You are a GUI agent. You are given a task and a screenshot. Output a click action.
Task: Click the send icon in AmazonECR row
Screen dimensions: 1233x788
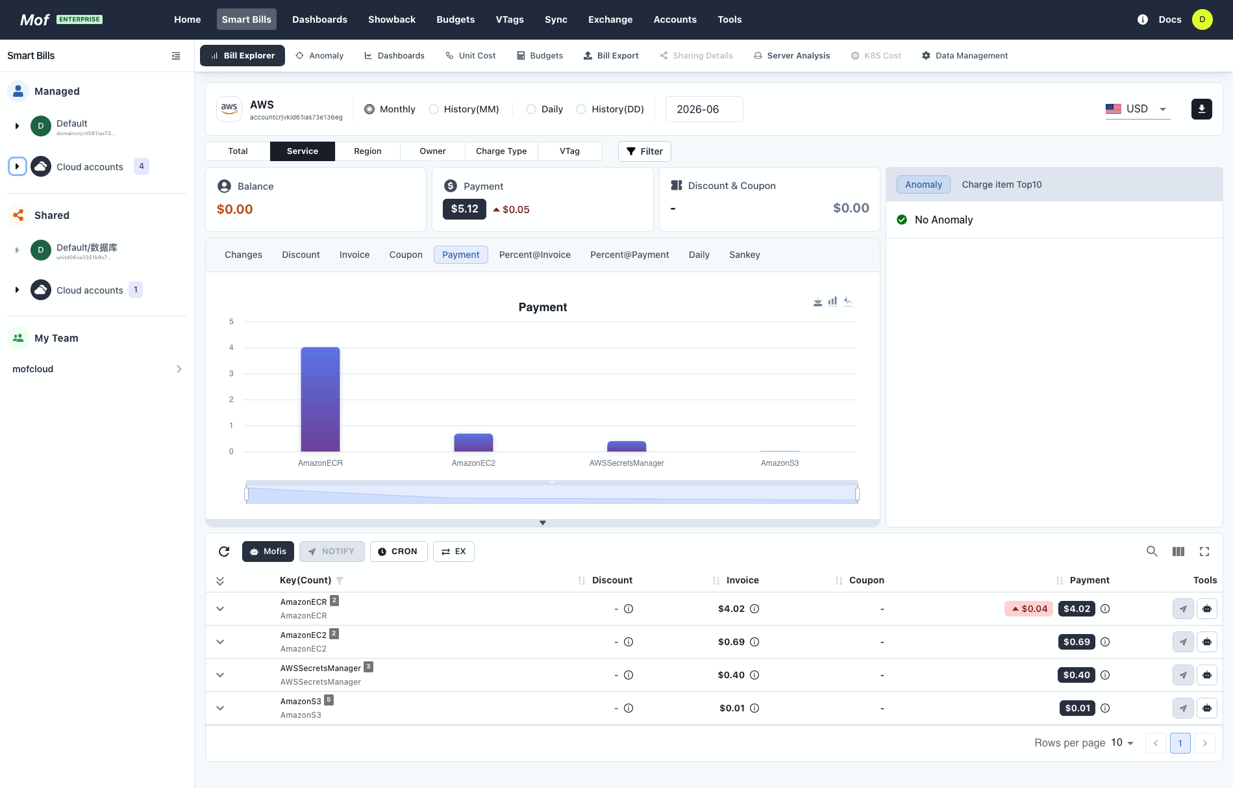click(x=1183, y=609)
